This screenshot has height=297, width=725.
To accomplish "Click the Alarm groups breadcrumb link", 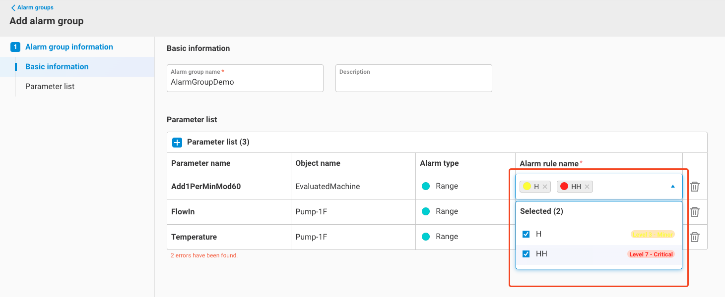I will point(35,8).
